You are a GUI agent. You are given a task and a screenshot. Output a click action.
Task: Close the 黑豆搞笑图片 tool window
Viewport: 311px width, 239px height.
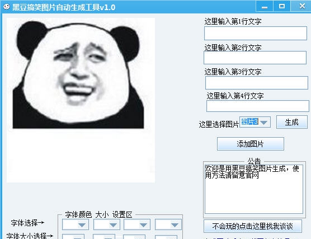(302, 6)
